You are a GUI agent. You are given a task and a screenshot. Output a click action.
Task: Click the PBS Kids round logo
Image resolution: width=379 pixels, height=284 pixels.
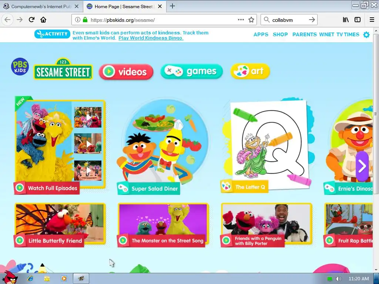point(20,67)
